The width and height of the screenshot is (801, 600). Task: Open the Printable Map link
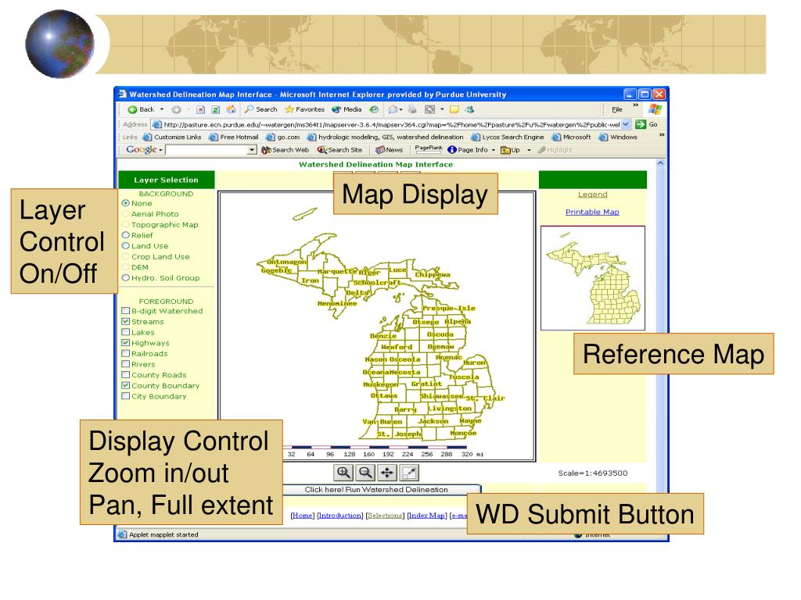592,212
